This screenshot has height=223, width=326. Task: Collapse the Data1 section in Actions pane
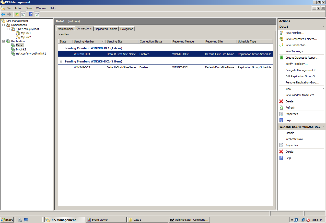coord(323,26)
